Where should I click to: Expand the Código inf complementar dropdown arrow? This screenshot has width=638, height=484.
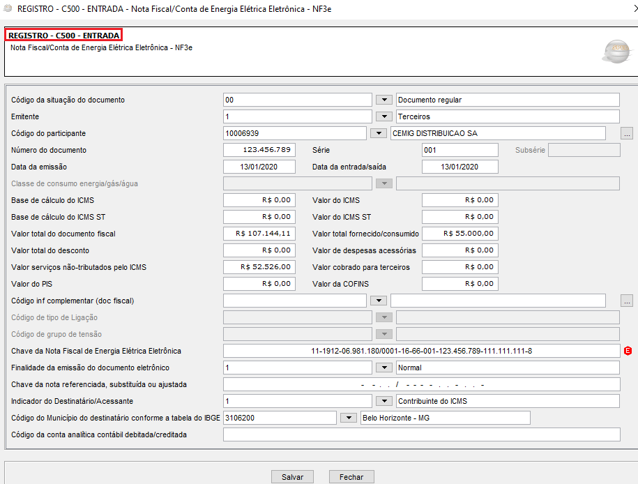[378, 301]
